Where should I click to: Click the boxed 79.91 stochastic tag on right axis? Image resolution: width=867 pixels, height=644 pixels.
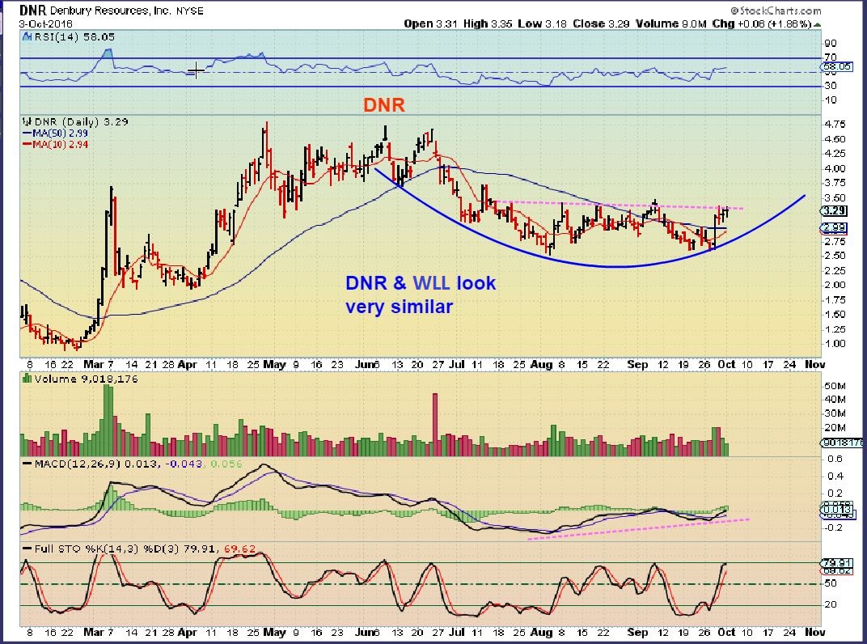pyautogui.click(x=838, y=562)
